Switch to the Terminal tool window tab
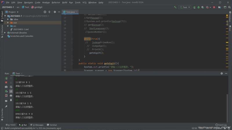The width and height of the screenshot is (232, 130). tap(52, 125)
